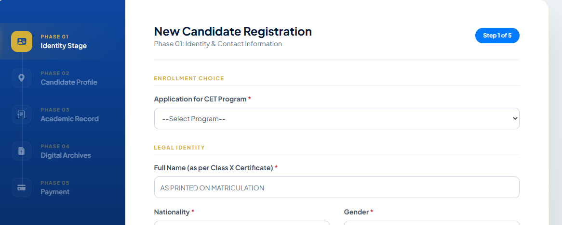Click the Identity Stage ID card icon
Viewport: 562px width, 225px height.
tap(22, 41)
